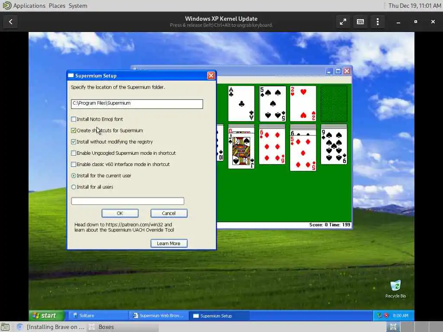Click the workspace switcher icon in bottom panel
This screenshot has height=332, width=443.
click(393, 327)
